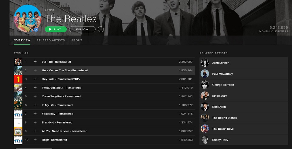The image size is (292, 149).
Task: Add Come Together via plus icon
Action: [35, 96]
